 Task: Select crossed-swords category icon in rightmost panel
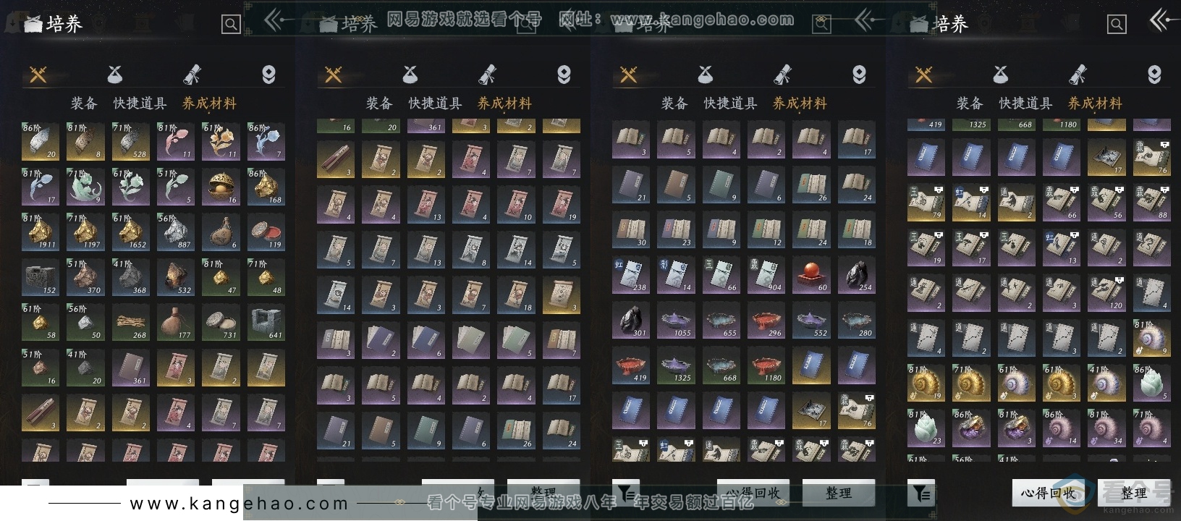pyautogui.click(x=923, y=74)
